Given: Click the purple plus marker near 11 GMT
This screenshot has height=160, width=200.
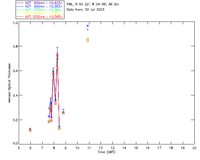Looking at the screenshot, I should 87,30.
